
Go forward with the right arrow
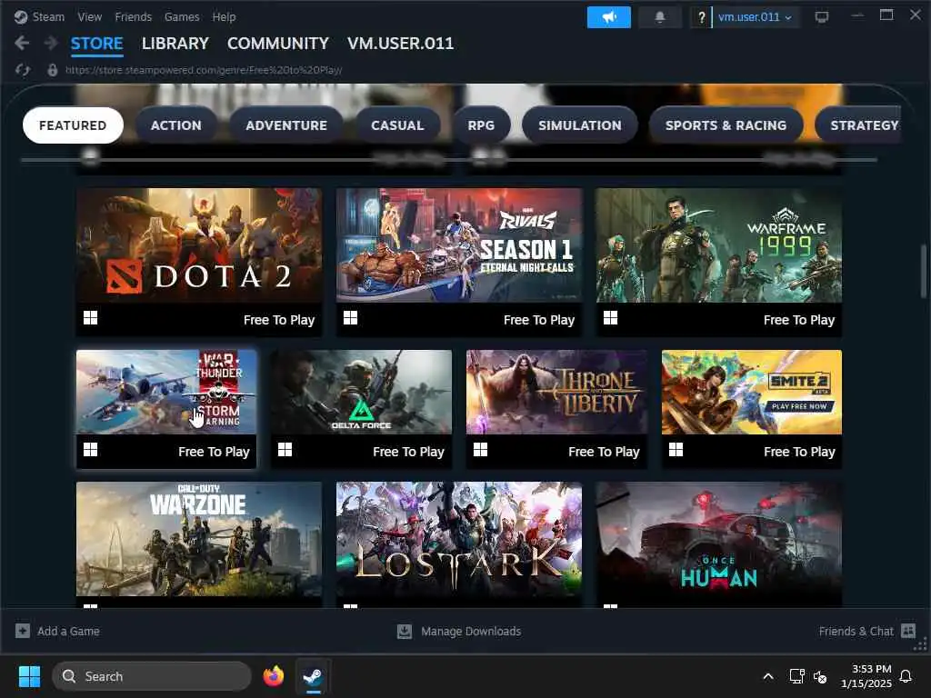pyautogui.click(x=51, y=43)
